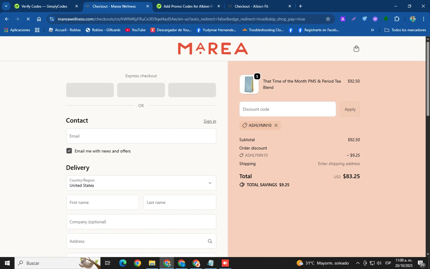Open the weather widget showing 31°C
This screenshot has height=269, width=430.
click(323, 263)
